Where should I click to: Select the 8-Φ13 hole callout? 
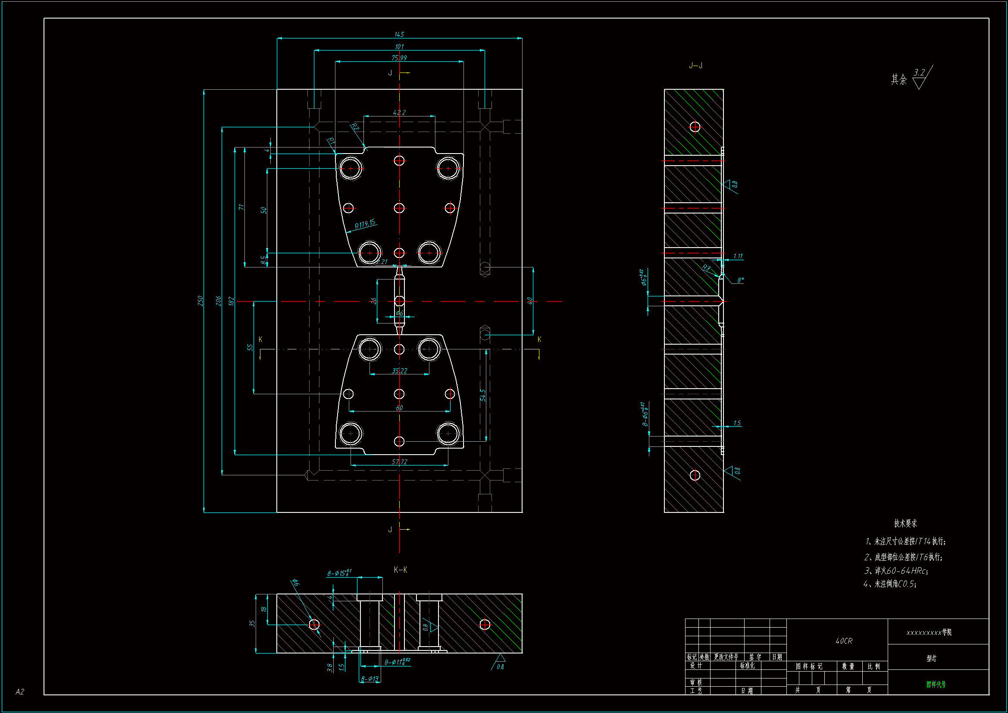tap(369, 679)
